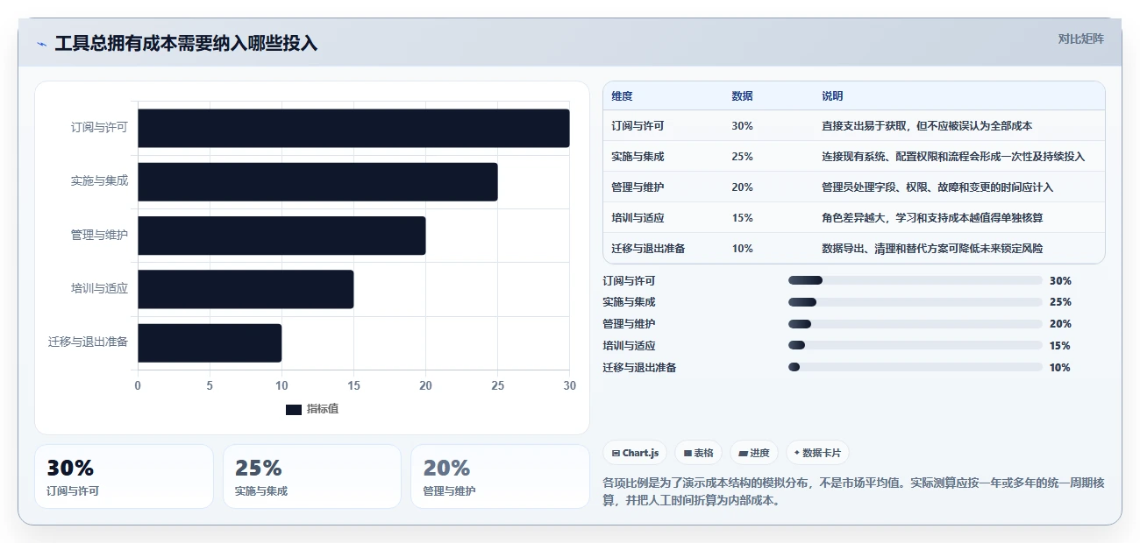This screenshot has height=543, width=1140.
Task: Click the 10% value beside progress bars
Action: pyautogui.click(x=1060, y=368)
